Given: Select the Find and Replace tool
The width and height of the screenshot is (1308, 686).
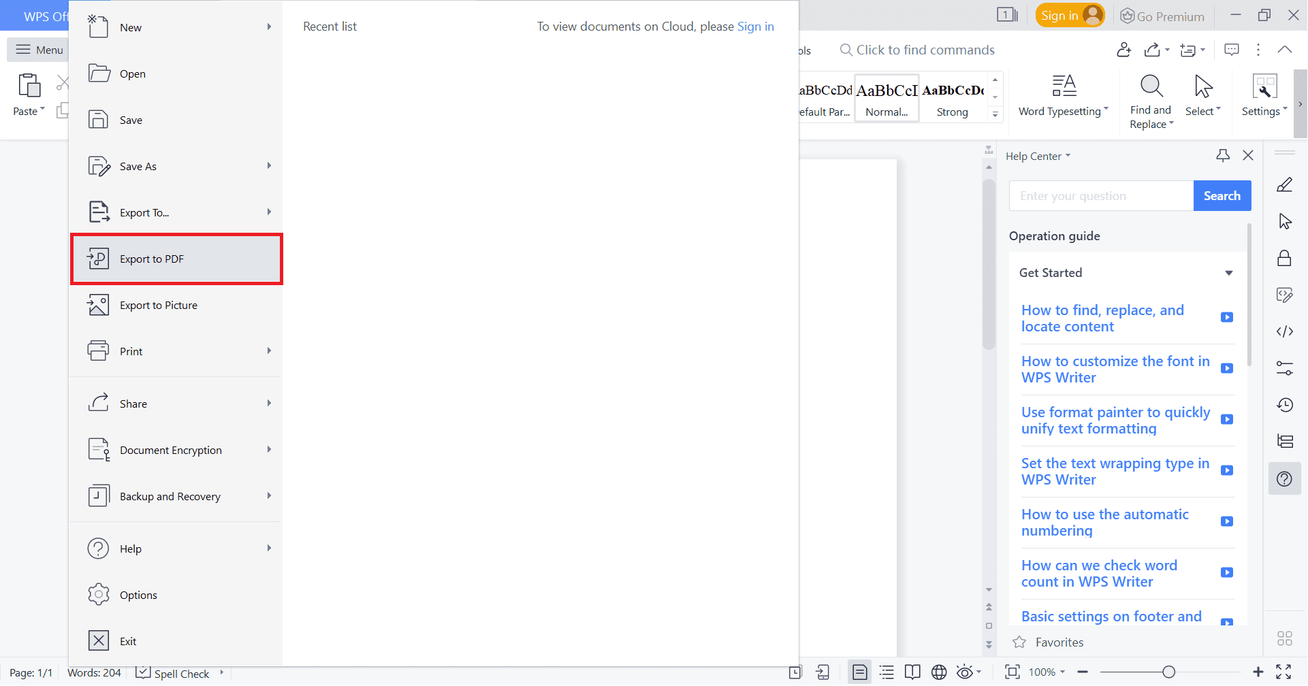Looking at the screenshot, I should pos(1150,99).
